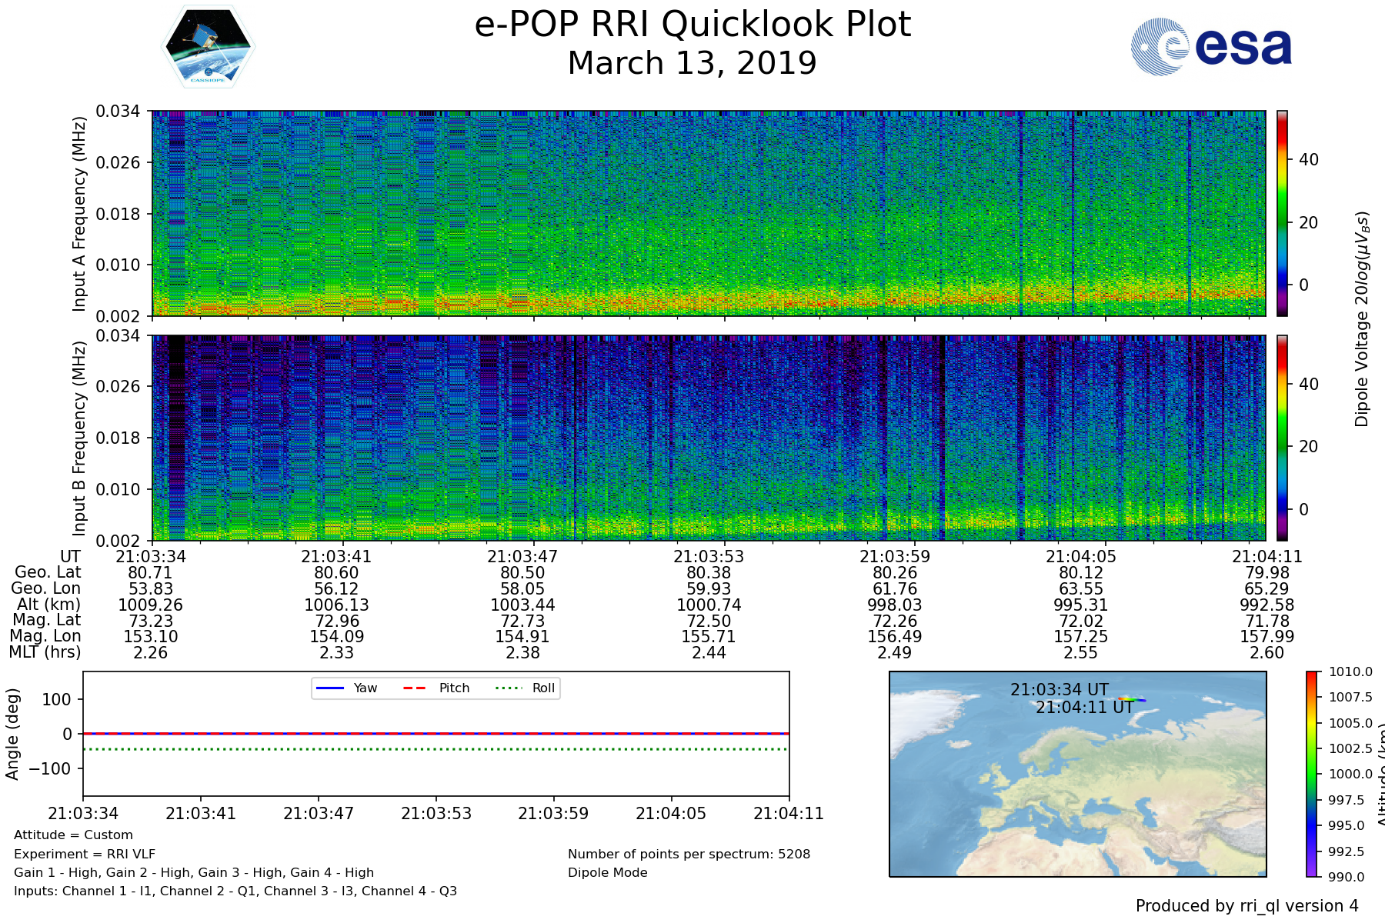Click the Input A dipole voltage colorbar

(1282, 213)
